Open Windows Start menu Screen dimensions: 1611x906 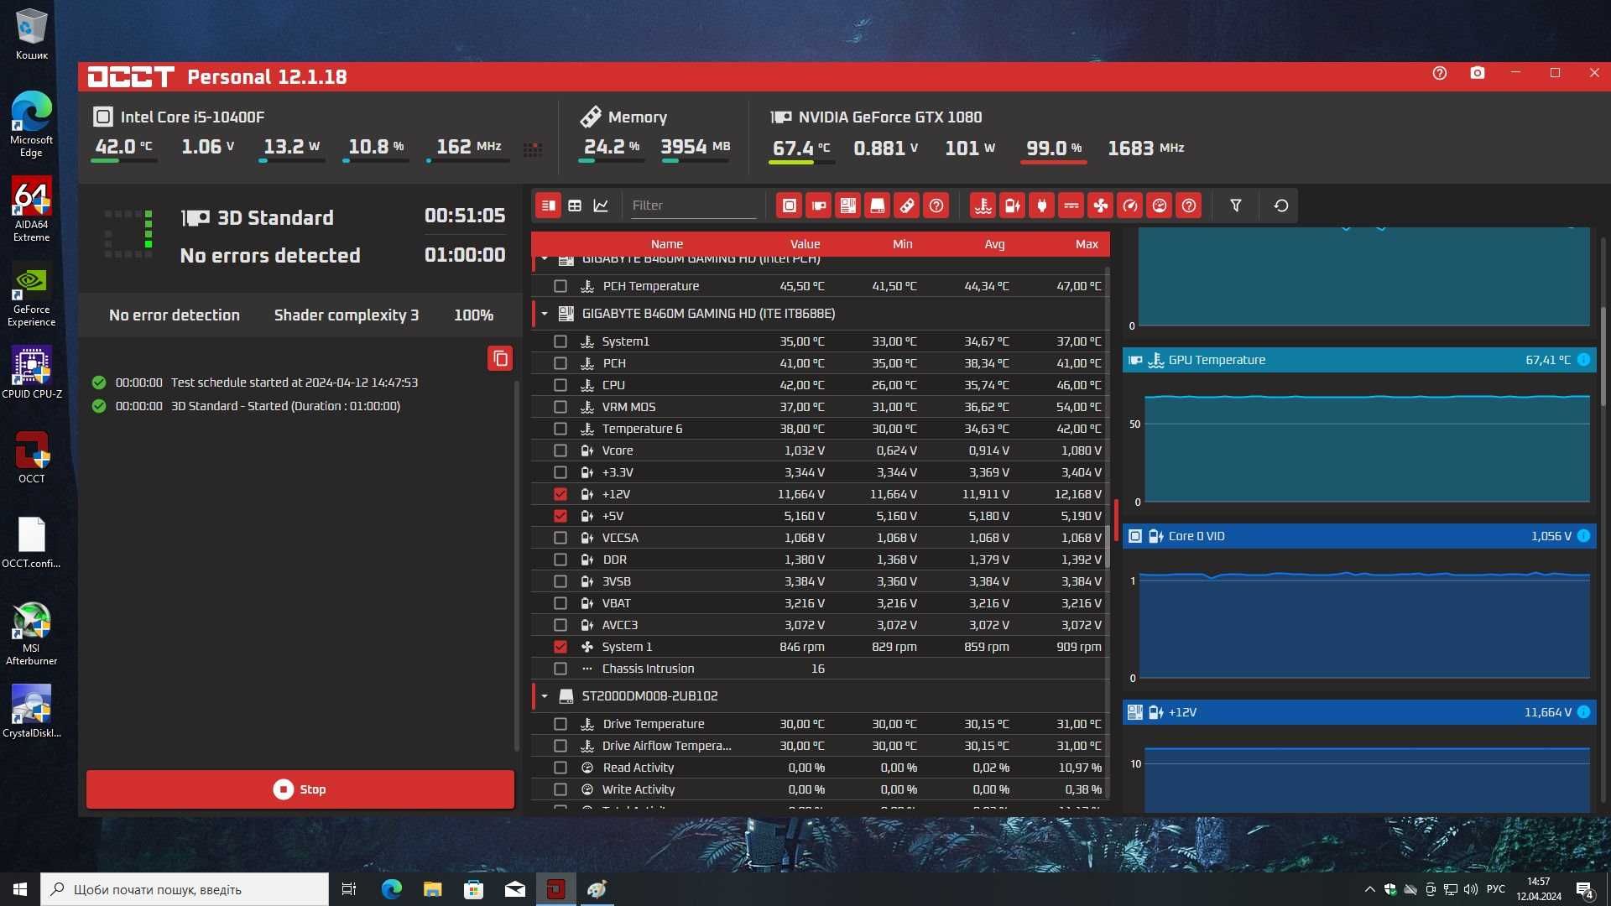[20, 889]
